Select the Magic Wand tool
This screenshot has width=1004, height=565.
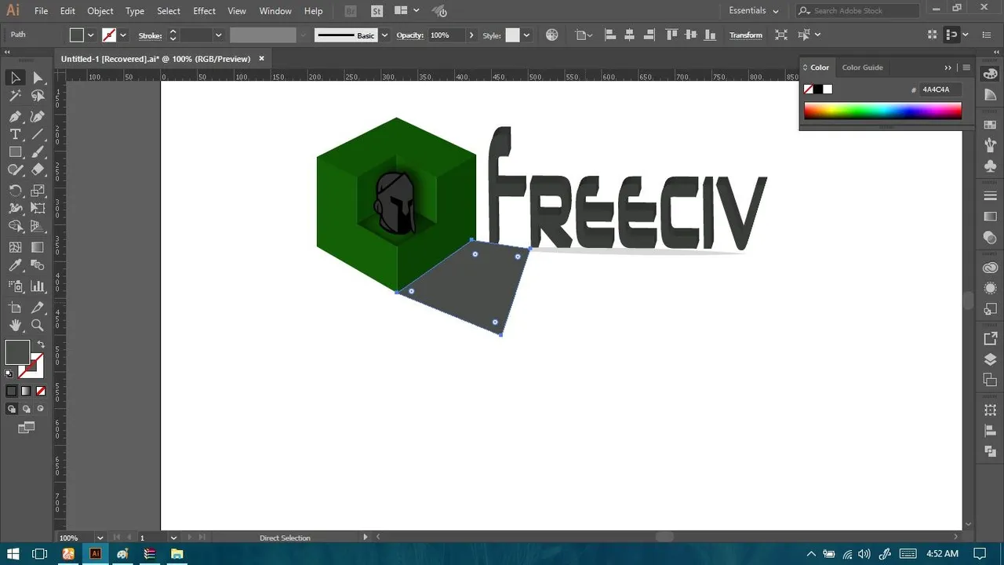pos(15,96)
